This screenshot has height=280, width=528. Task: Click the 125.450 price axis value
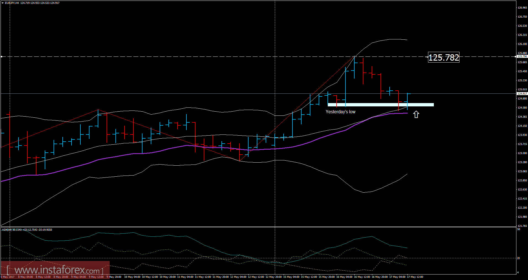522,71
